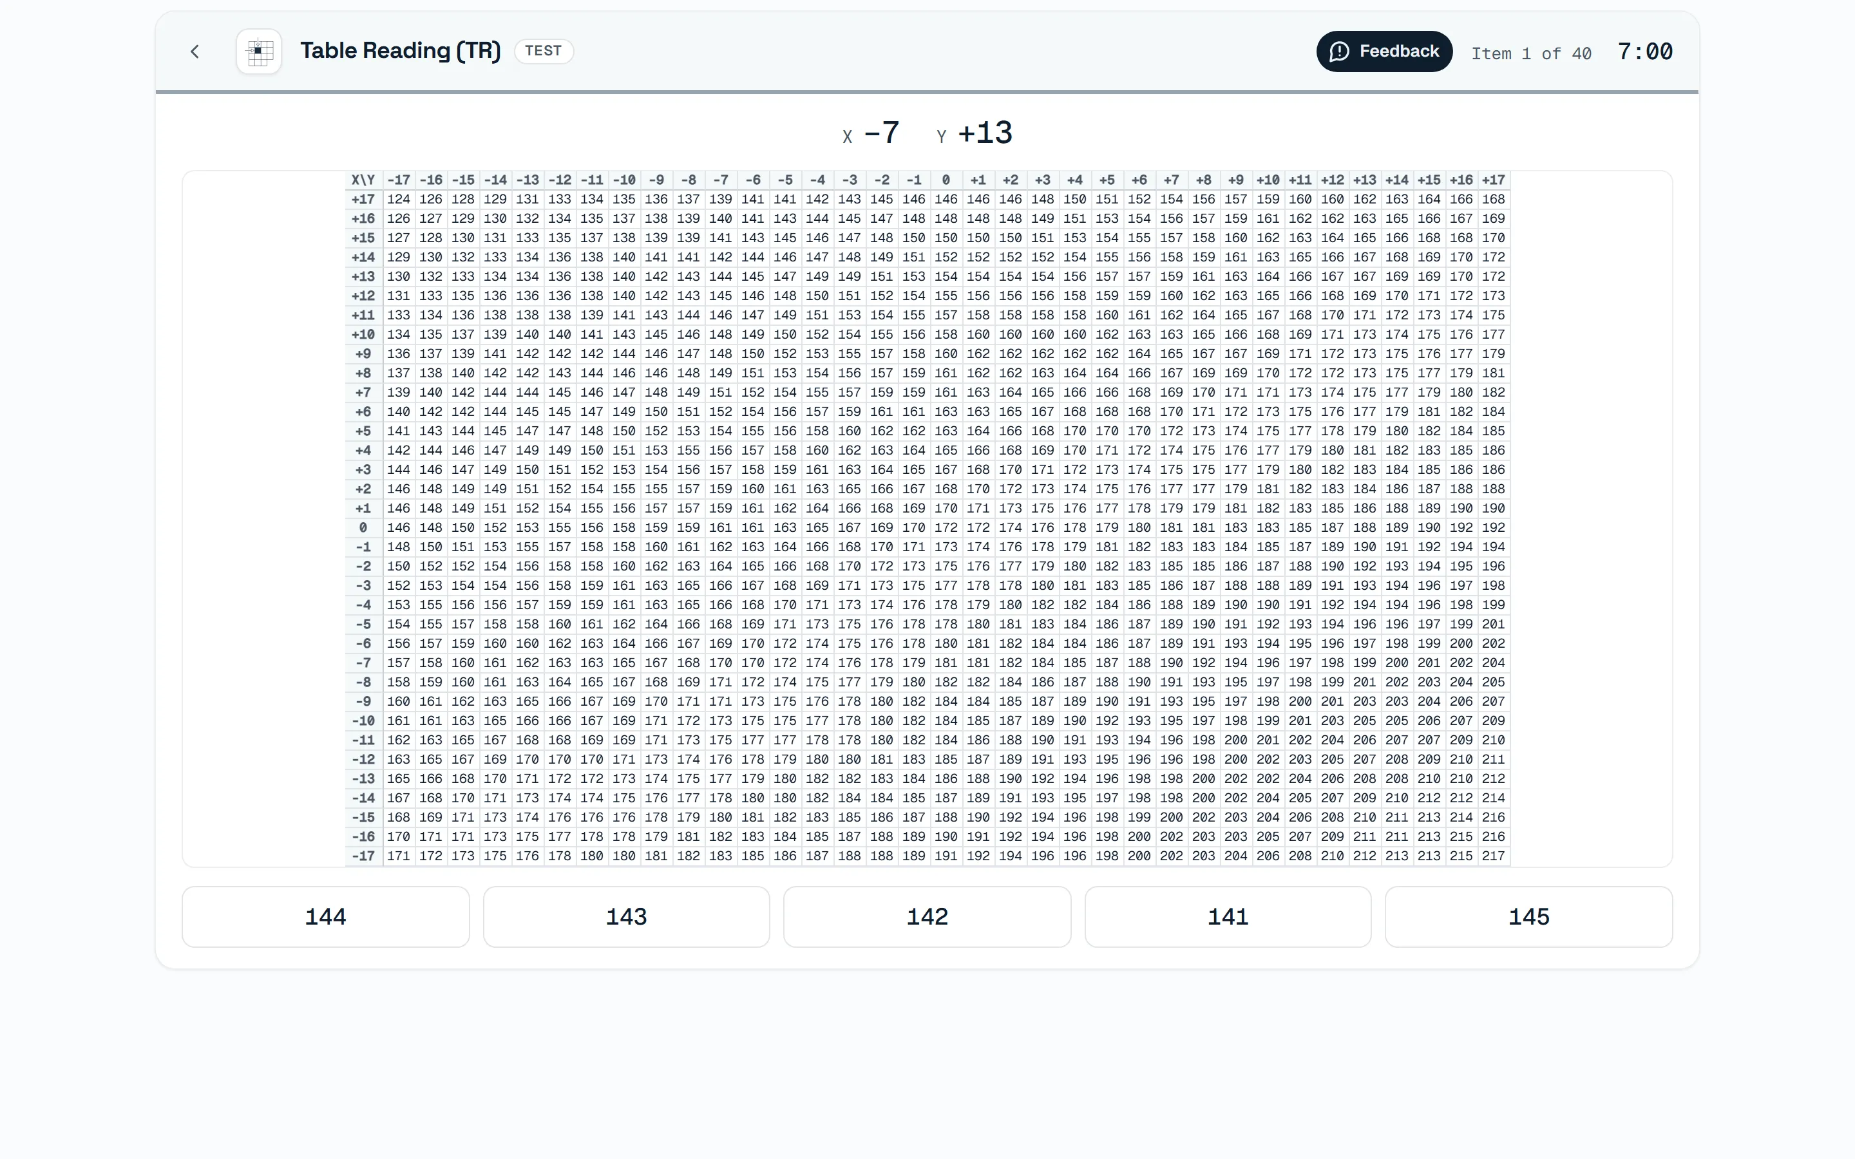Click row header +13

(363, 277)
